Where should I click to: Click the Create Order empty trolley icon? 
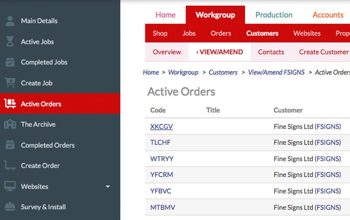(x=10, y=166)
